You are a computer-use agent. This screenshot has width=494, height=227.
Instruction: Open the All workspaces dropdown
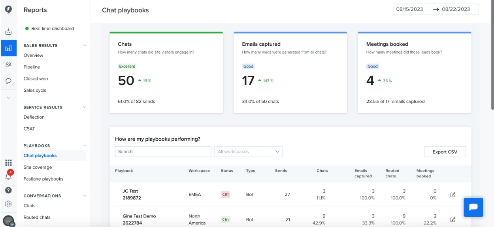point(248,152)
